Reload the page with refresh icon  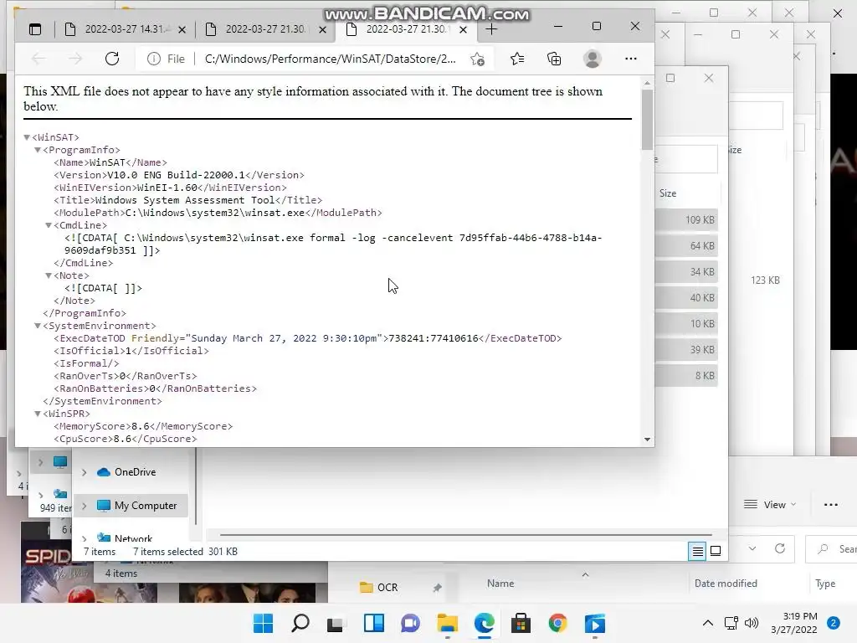(112, 59)
